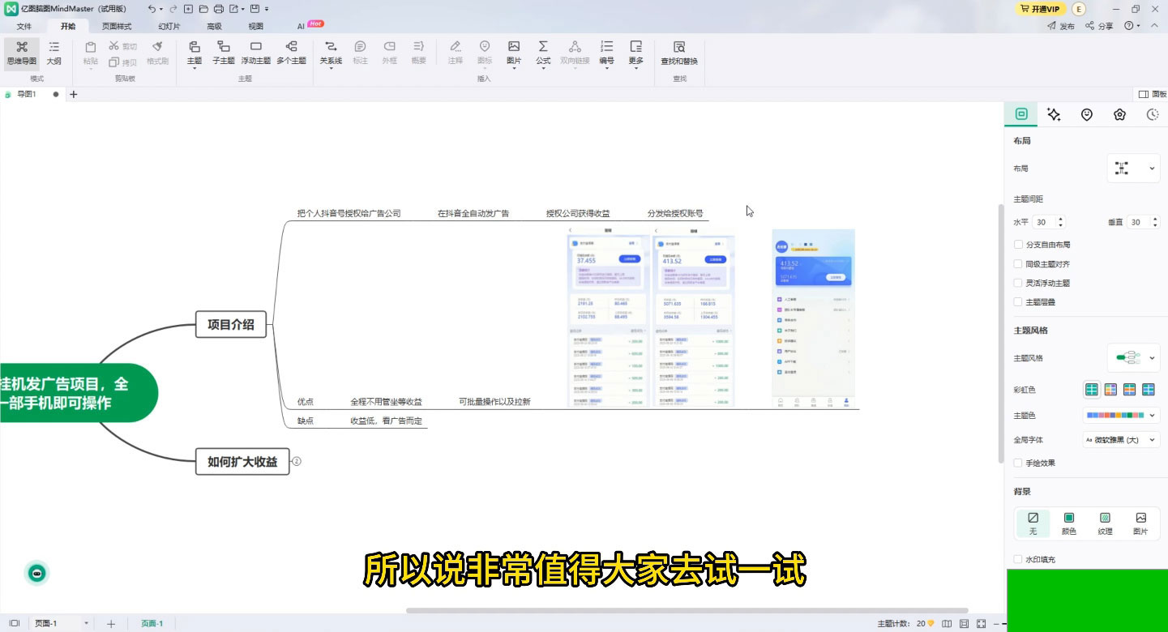Open the 页面样式 ribbon tab
The height and width of the screenshot is (632, 1168).
point(116,26)
